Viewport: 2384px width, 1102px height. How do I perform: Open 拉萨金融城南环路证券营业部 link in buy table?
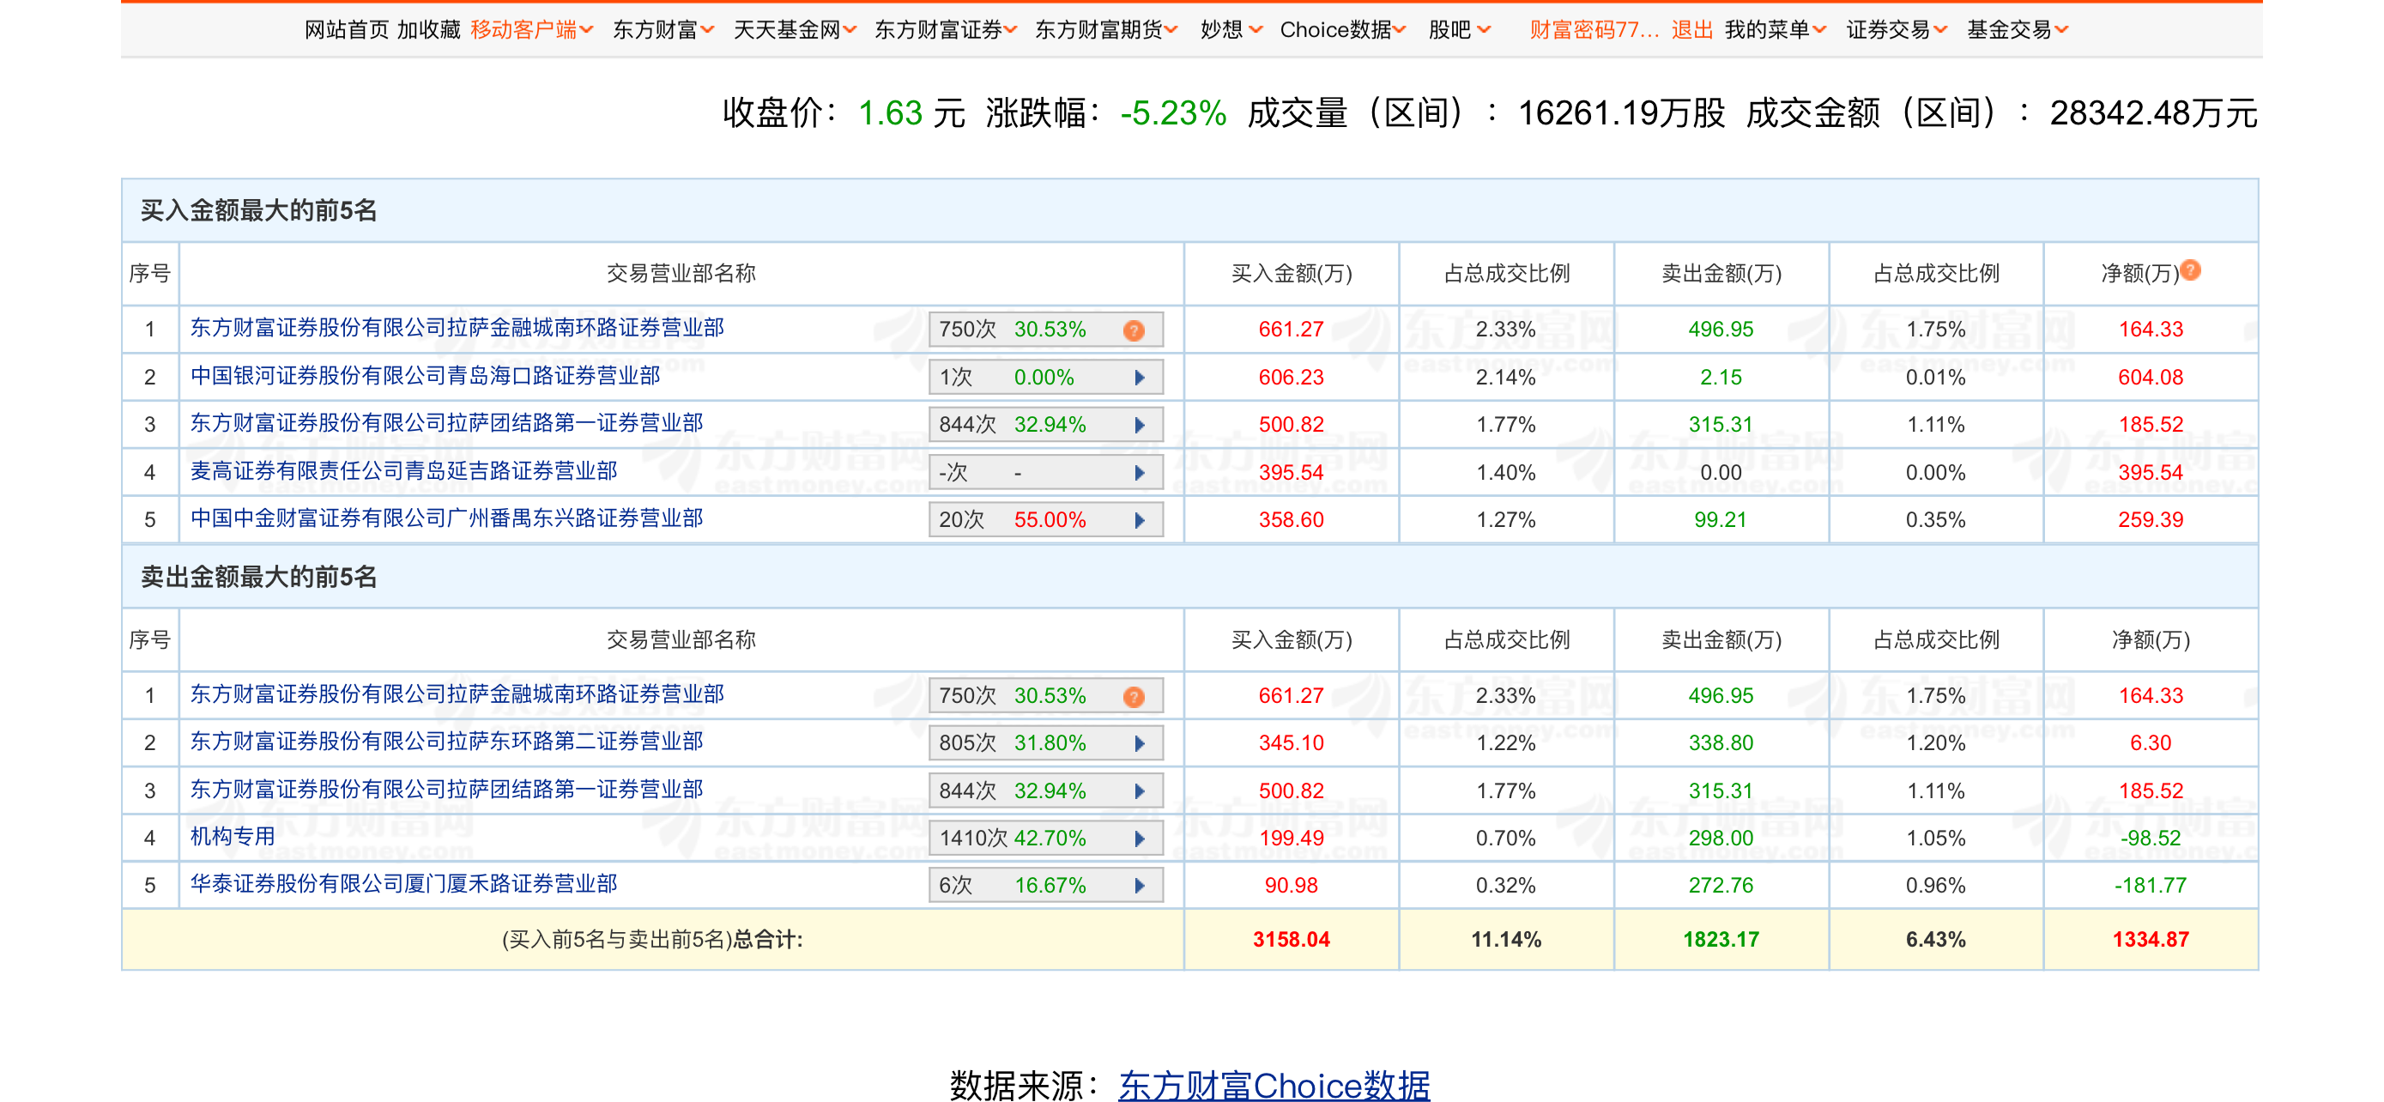point(457,328)
